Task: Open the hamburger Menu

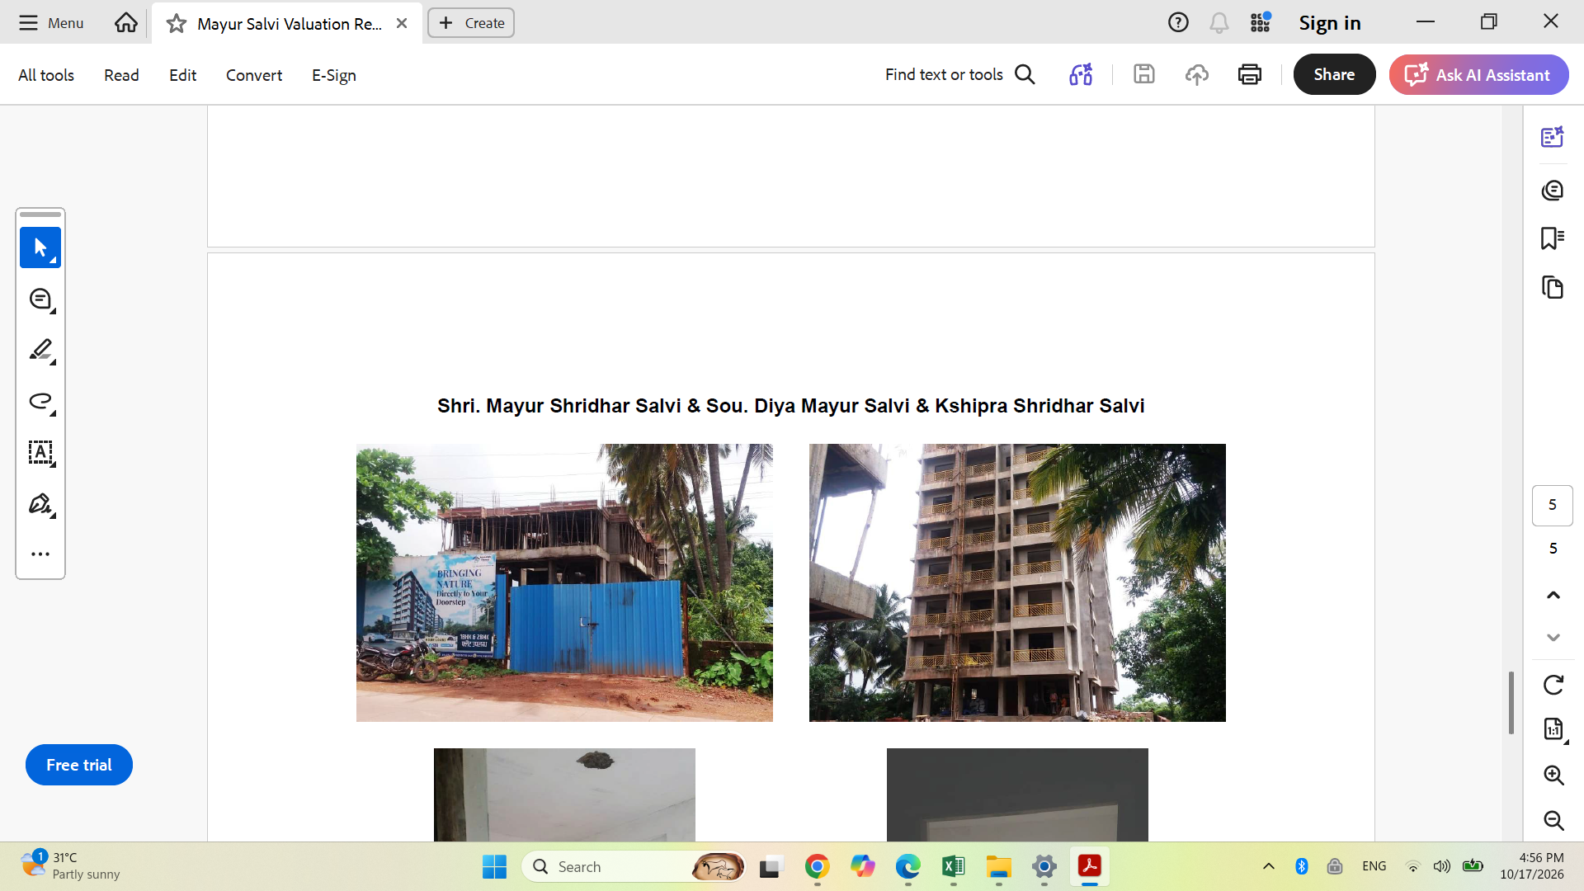Action: click(x=51, y=22)
